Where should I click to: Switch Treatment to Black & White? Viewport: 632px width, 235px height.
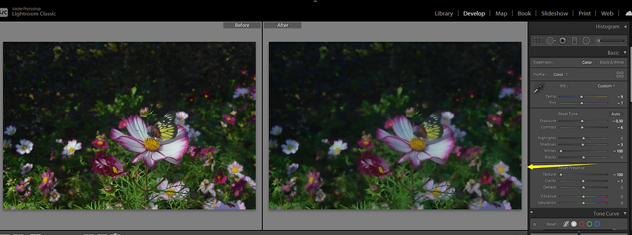point(612,62)
